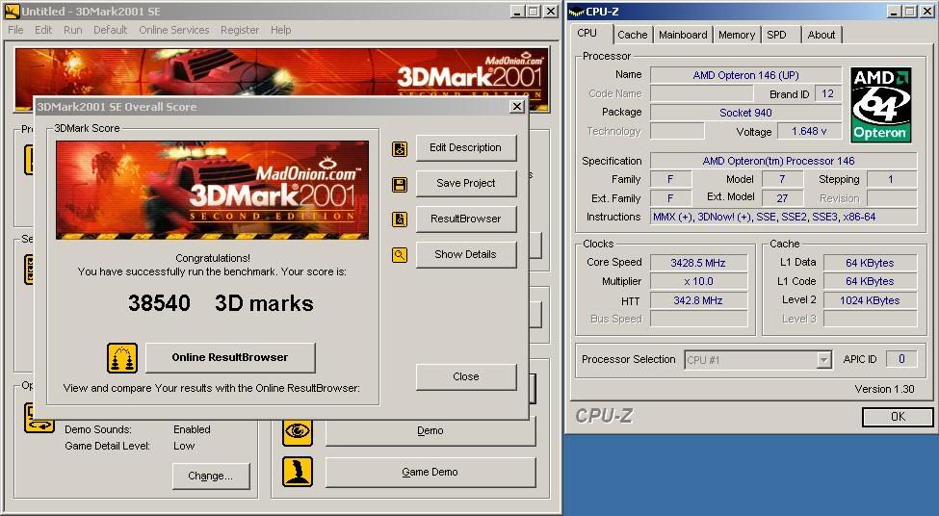The image size is (939, 516).
Task: Click the ResultBrowser document icon
Action: pyautogui.click(x=400, y=219)
